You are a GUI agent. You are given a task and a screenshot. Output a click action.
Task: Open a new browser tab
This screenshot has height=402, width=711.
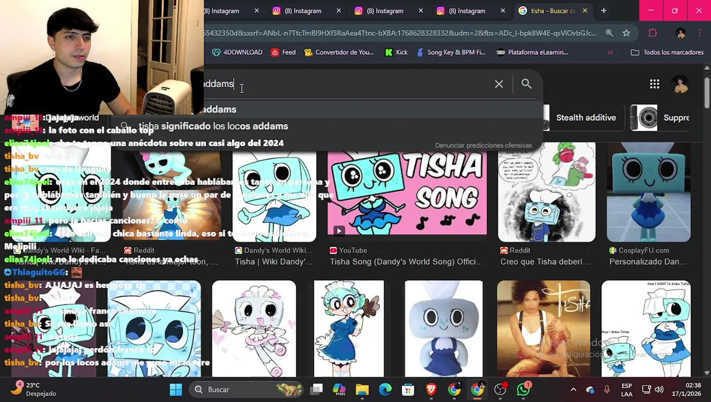[604, 11]
